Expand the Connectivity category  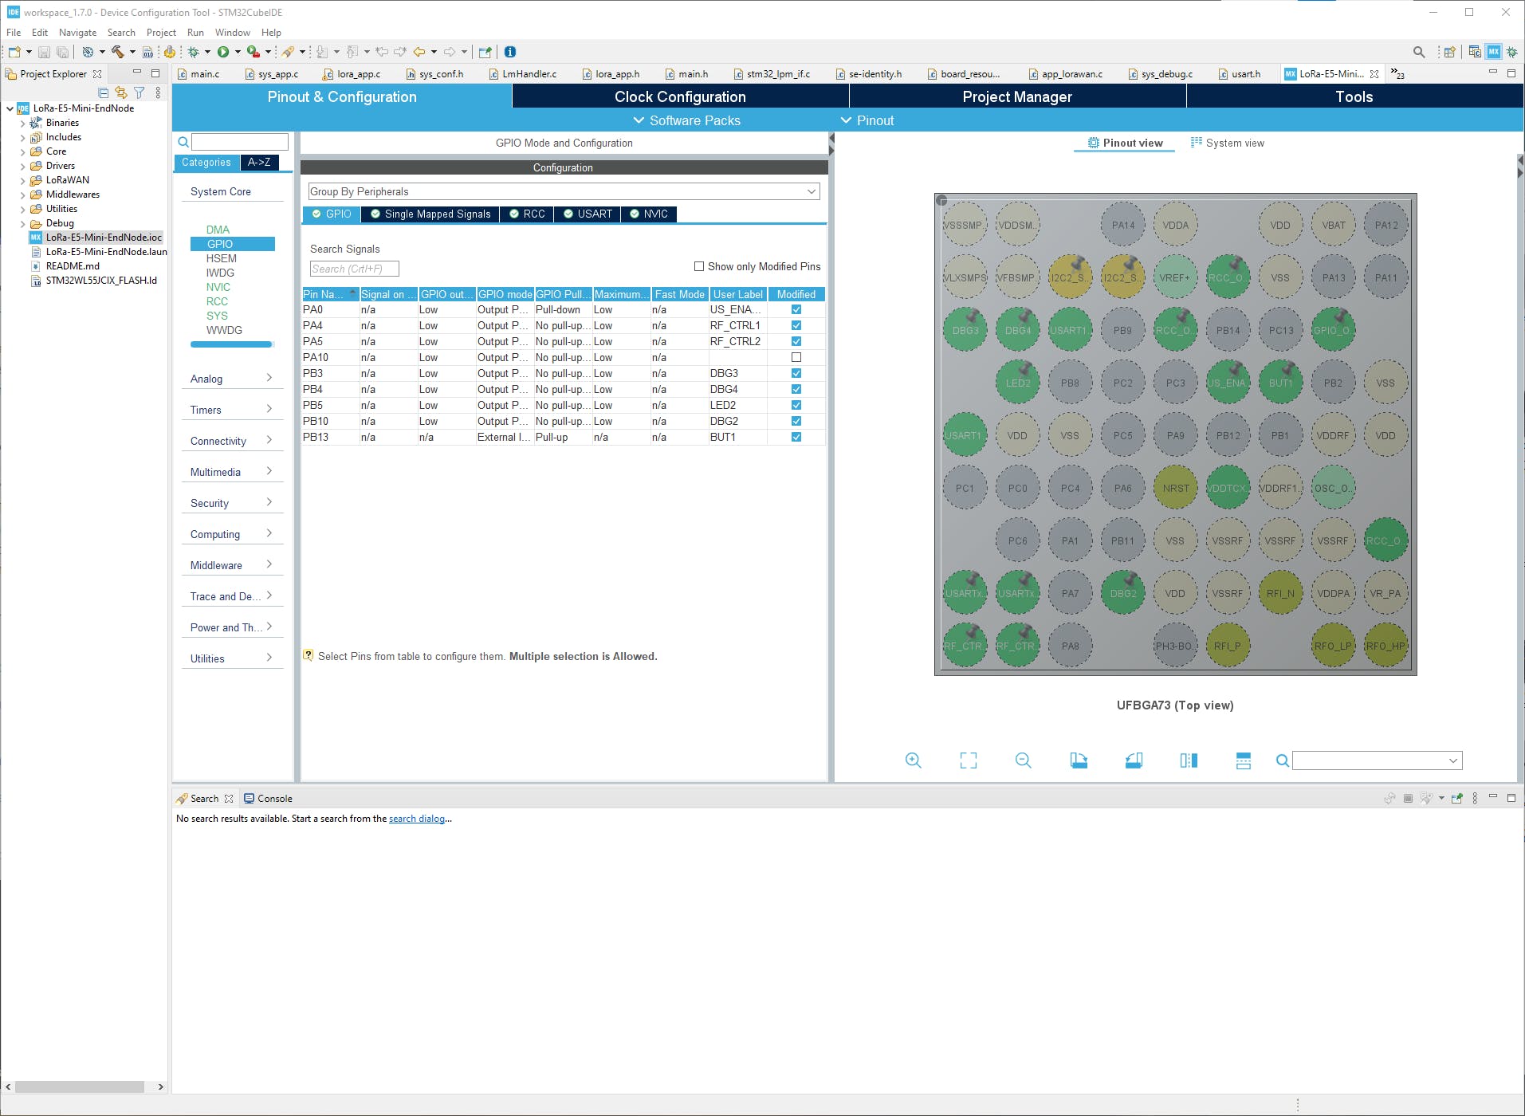pyautogui.click(x=232, y=441)
